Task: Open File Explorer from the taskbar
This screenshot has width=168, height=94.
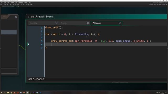Action: click(x=8, y=93)
